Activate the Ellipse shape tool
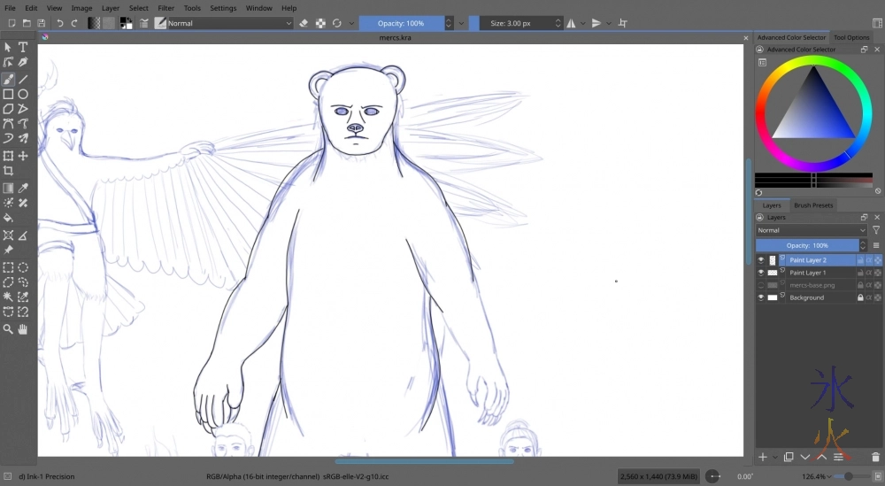Image resolution: width=885 pixels, height=486 pixels. click(23, 94)
